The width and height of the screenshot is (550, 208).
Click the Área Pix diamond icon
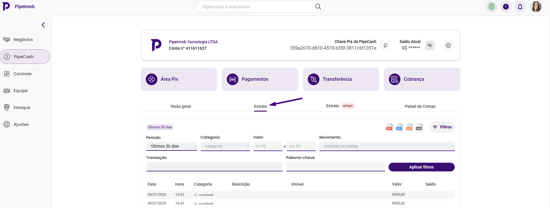[152, 79]
